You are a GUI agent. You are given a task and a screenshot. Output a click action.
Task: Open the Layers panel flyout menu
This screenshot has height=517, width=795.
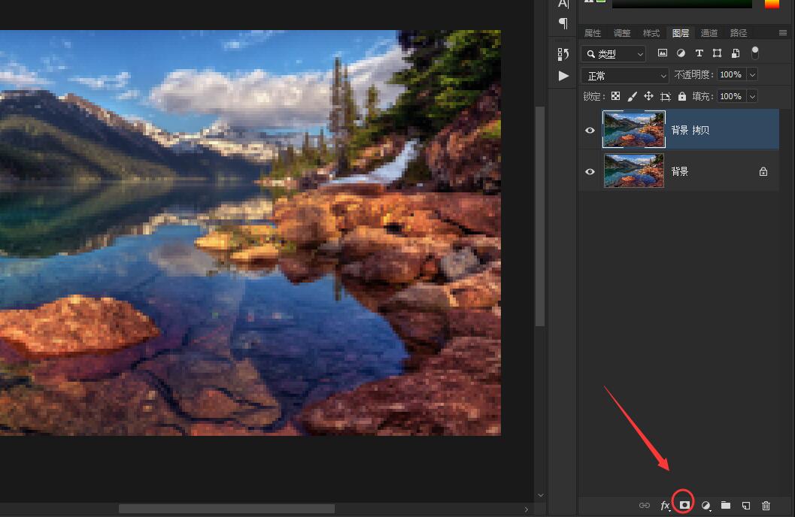(x=783, y=33)
